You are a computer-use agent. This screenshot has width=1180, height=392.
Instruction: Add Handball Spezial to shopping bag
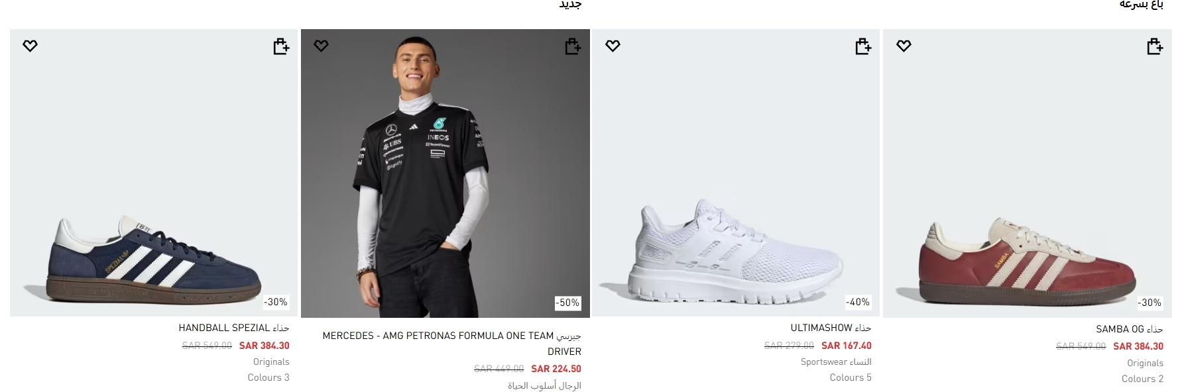[x=281, y=46]
